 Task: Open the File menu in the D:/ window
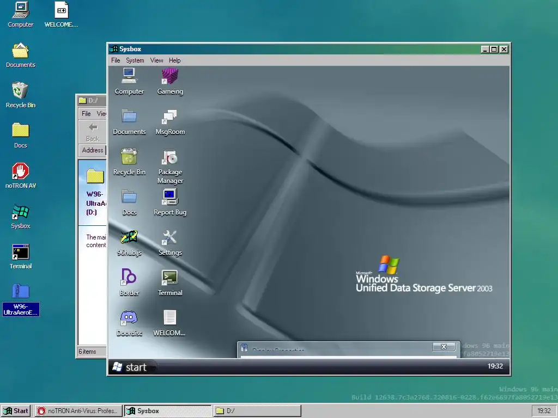point(86,114)
